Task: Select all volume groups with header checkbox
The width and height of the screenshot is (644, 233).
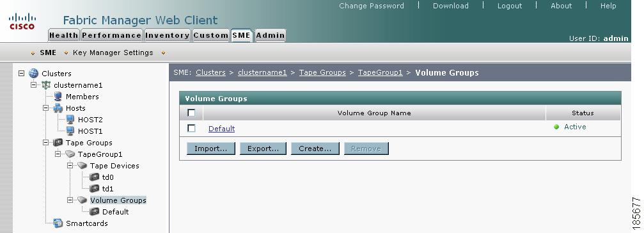Action: tap(191, 113)
